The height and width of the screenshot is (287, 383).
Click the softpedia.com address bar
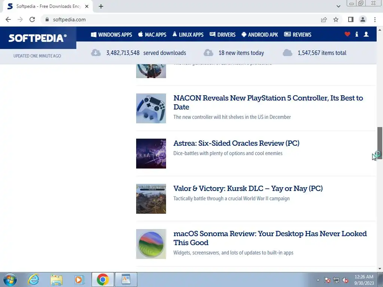pos(181,19)
